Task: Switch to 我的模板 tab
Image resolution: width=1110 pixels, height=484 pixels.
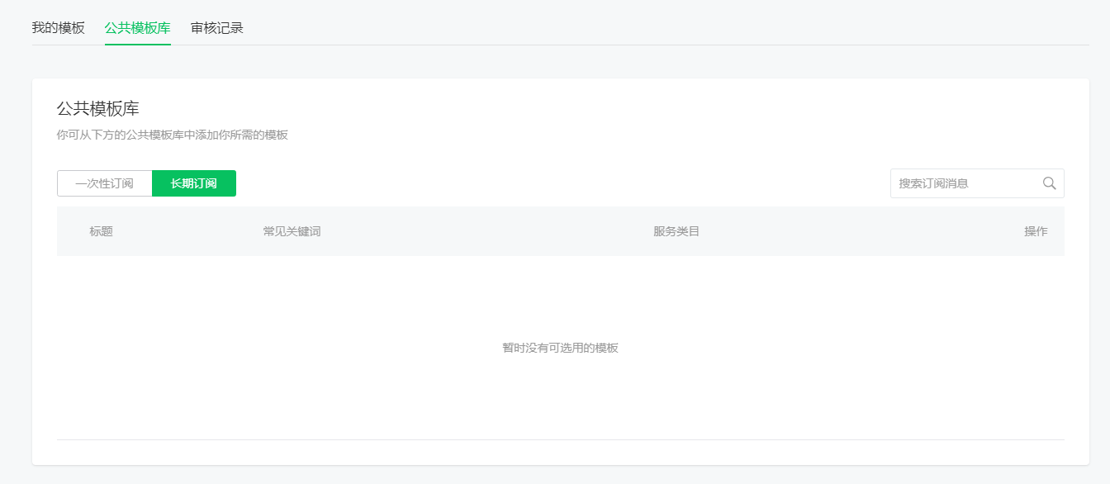Action: coord(59,28)
